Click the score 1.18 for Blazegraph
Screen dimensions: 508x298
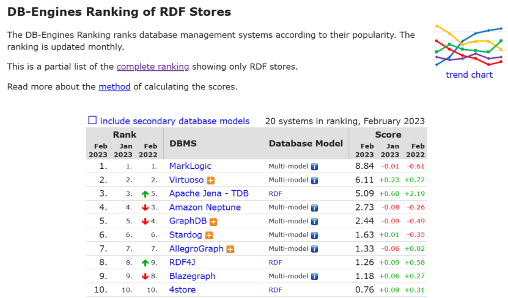coord(364,276)
